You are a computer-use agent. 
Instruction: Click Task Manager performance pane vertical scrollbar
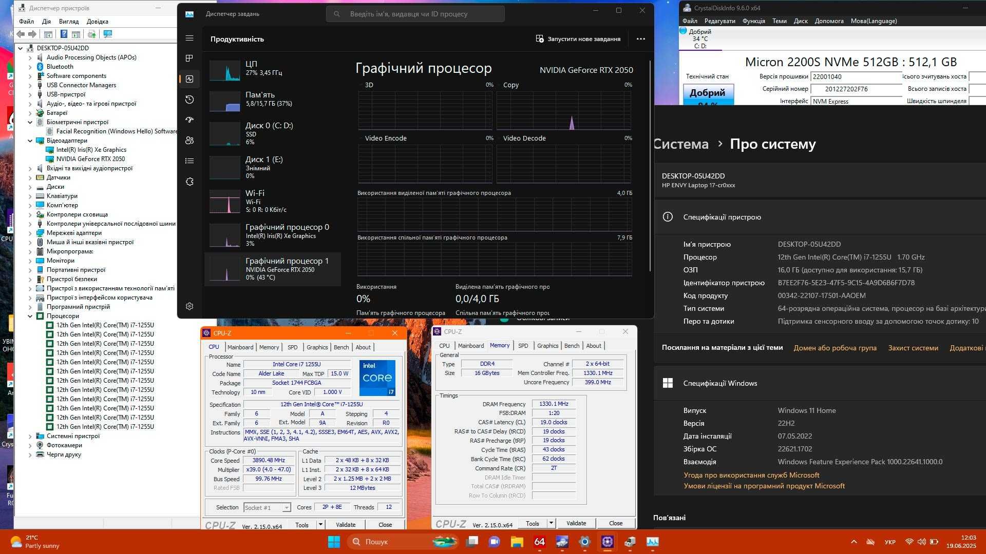[x=650, y=166]
